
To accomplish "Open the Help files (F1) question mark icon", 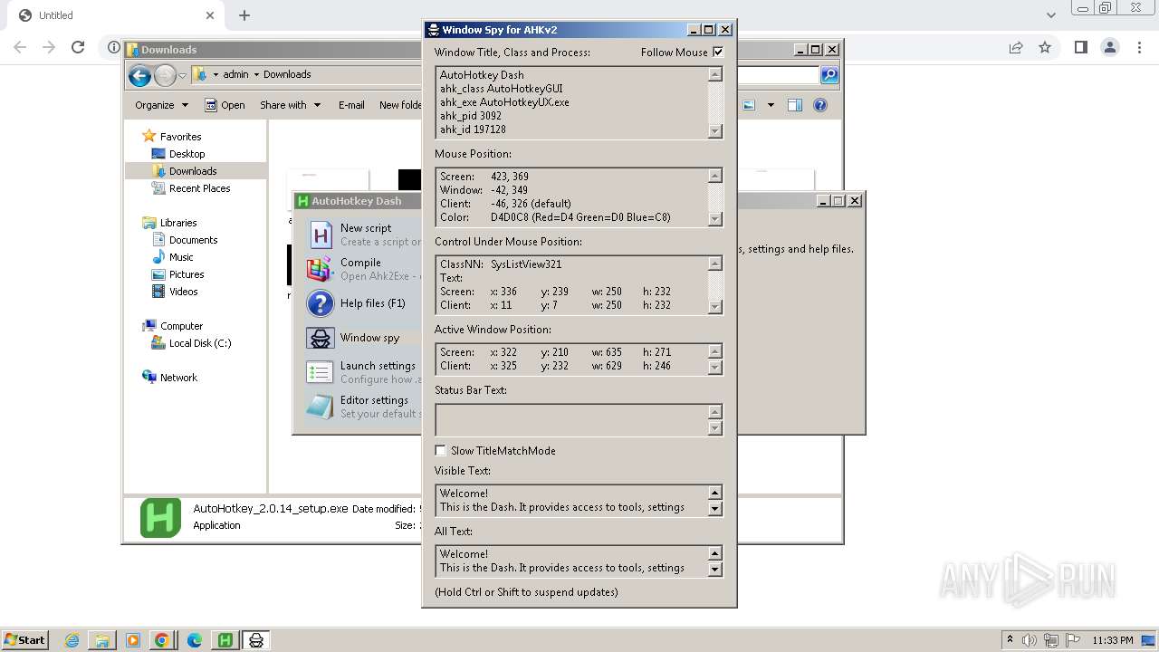I will click(x=321, y=303).
